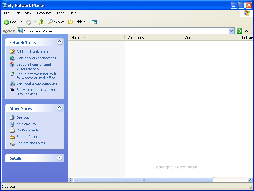This screenshot has width=254, height=191.
Task: Click Add a network place link
Action: pos(32,52)
